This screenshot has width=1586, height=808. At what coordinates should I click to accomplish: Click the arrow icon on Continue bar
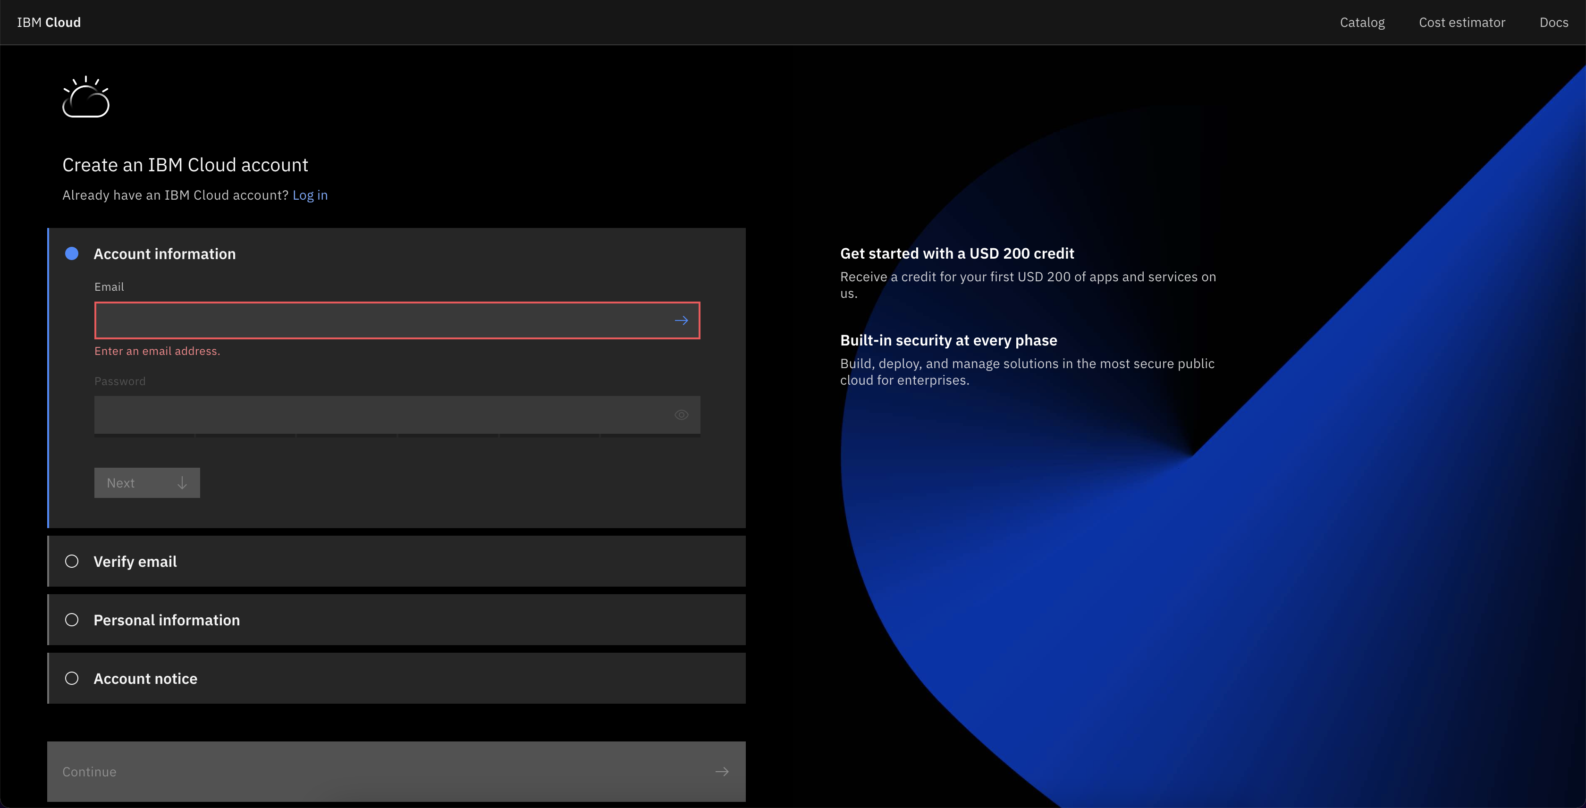click(x=722, y=772)
